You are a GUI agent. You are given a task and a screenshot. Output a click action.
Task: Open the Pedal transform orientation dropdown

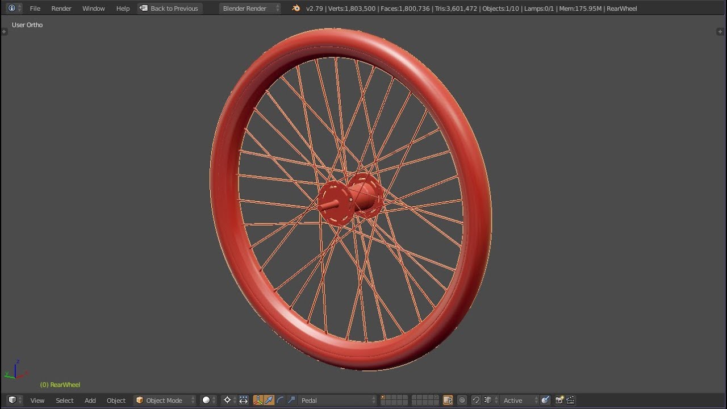click(x=337, y=400)
